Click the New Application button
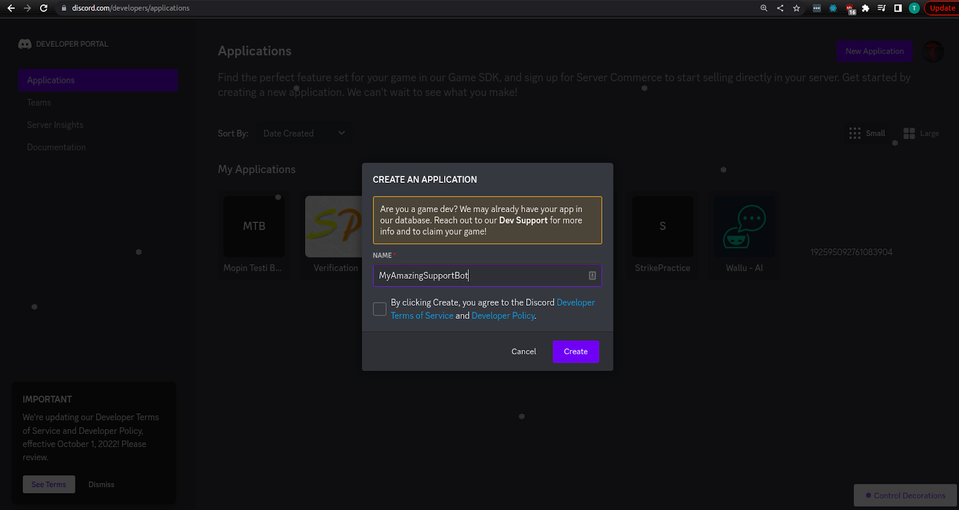The image size is (959, 510). pyautogui.click(x=874, y=51)
